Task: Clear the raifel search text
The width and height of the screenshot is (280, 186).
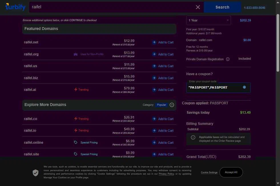Action: click(x=198, y=7)
